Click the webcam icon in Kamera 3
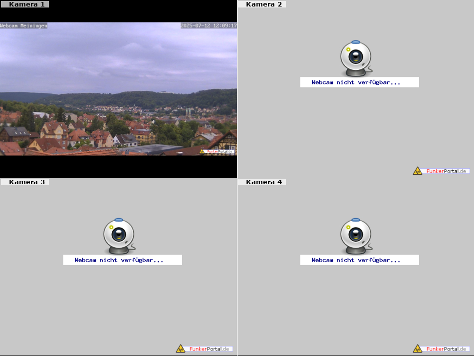 coord(119,236)
